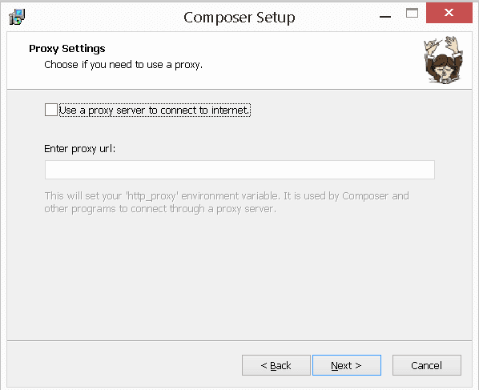Click the Composer conductor logo image

[444, 60]
